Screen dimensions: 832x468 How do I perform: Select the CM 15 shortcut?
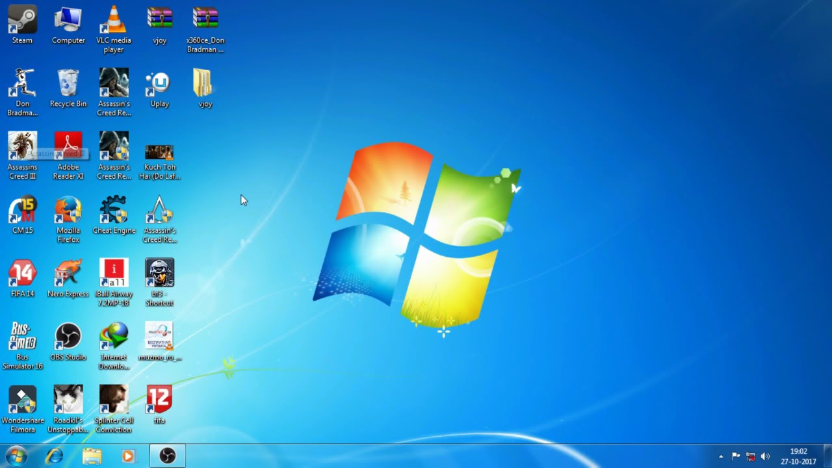(22, 215)
